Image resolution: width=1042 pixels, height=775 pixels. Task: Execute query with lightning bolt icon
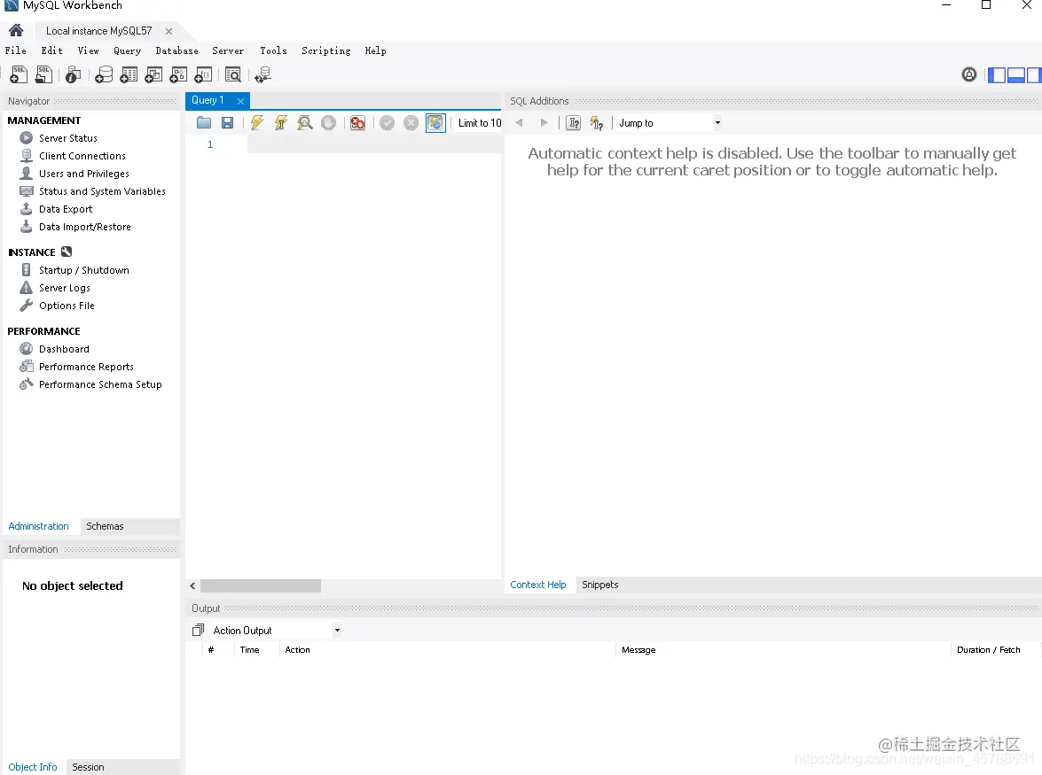pos(257,123)
